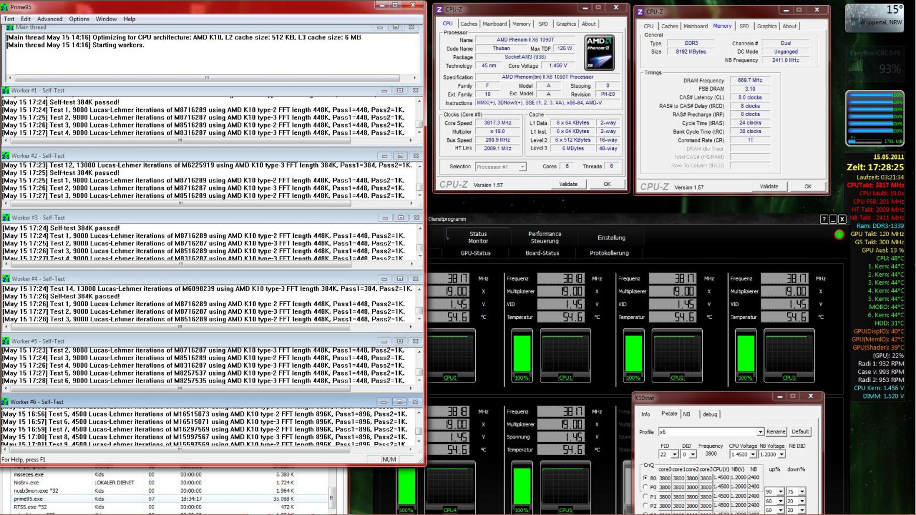Open the Help menu in Prime95
Screen dimensions: 916x515
coord(129,19)
